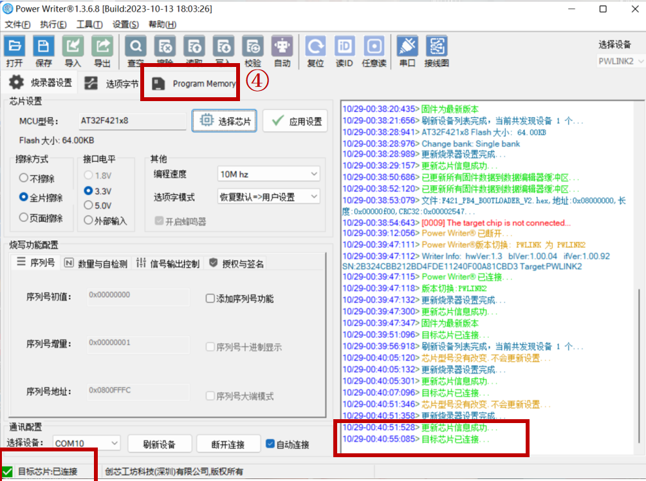This screenshot has width=646, height=481.
Task: Click the Program Memory floppy icon
Action: tap(158, 84)
